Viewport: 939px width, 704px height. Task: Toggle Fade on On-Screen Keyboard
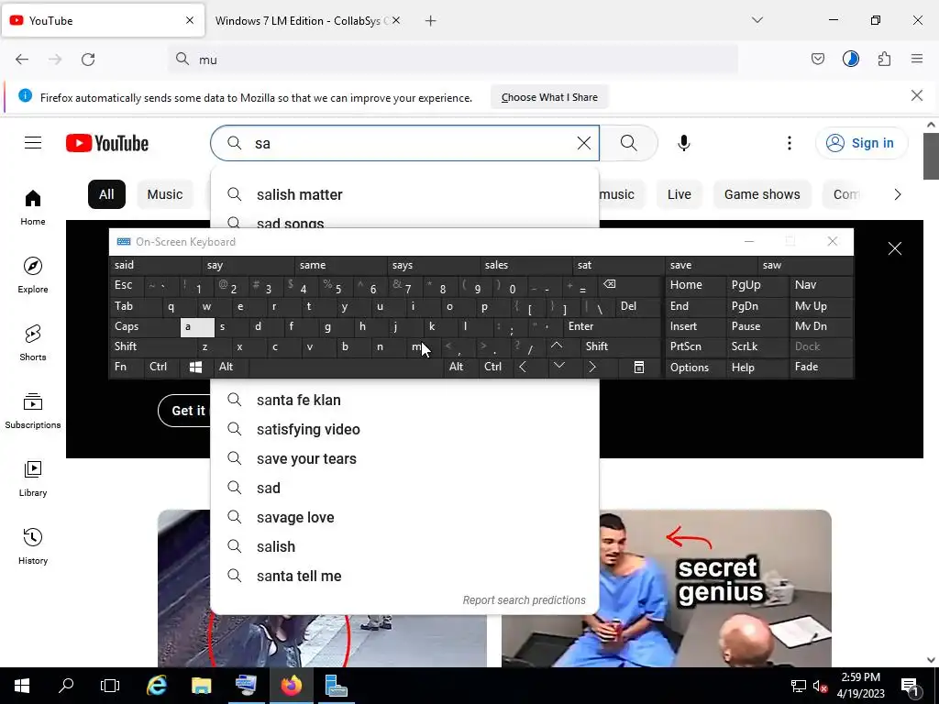(821, 367)
